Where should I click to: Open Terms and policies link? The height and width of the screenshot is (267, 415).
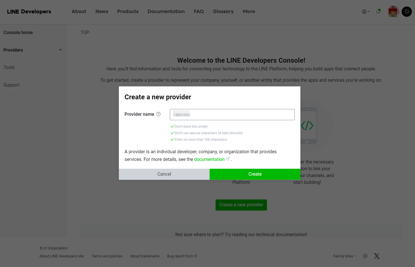click(x=107, y=256)
